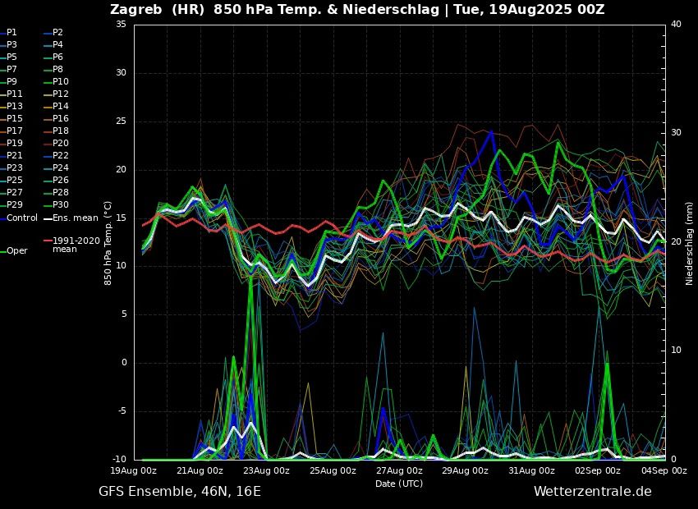Click the GFS Ensemble, 46N, 16E caption

coord(180,492)
